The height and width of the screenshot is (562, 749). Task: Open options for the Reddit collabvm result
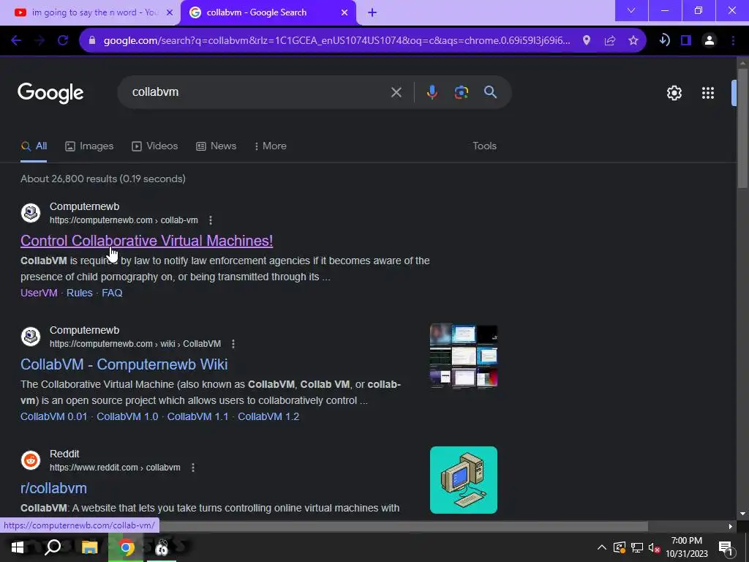(193, 468)
